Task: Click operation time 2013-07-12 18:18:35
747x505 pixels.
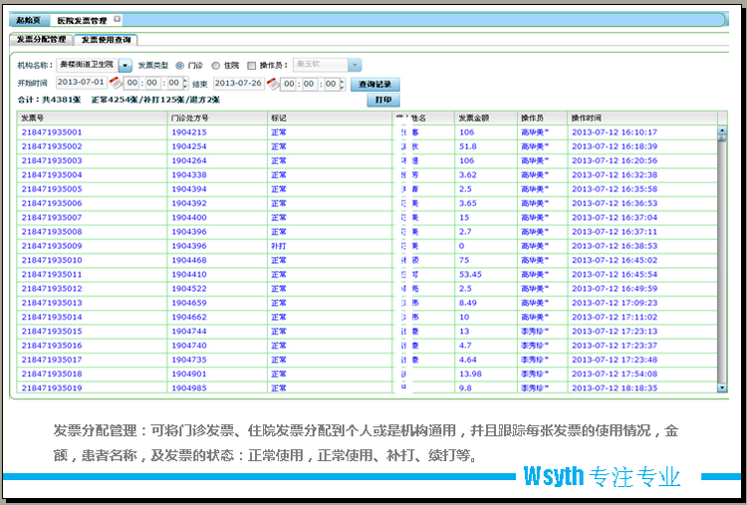Action: tap(615, 388)
